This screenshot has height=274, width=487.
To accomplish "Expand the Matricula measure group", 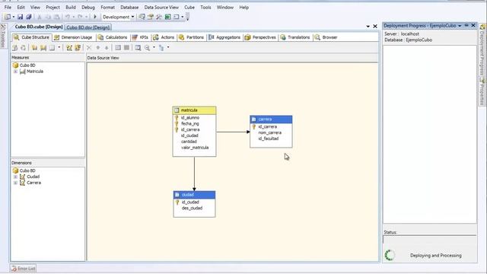I will tap(15, 72).
